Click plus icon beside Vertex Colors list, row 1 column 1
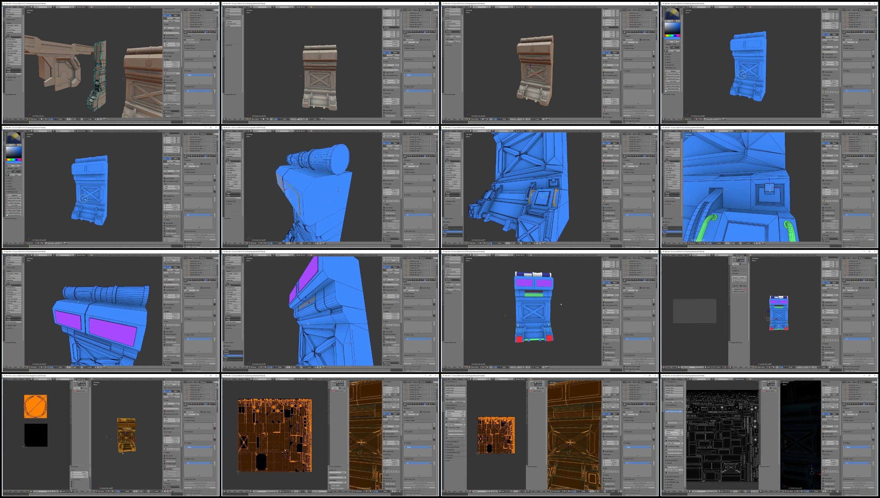 coord(214,90)
